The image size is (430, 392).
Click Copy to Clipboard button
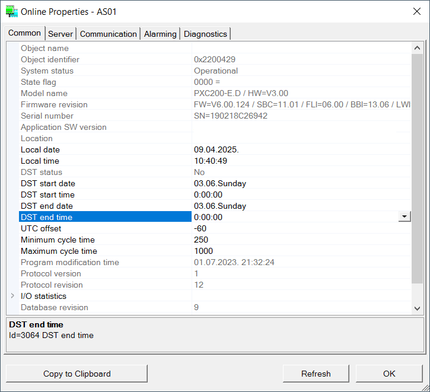click(77, 374)
